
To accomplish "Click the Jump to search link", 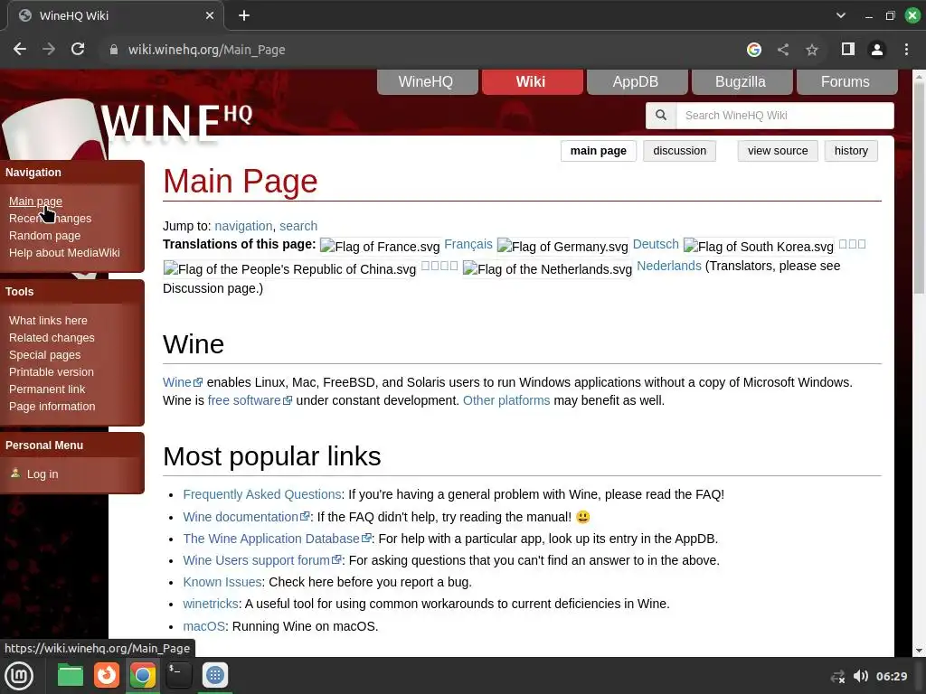I will [x=298, y=226].
